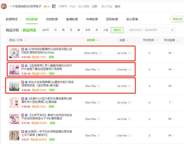Click the 北京 location tag
This screenshot has width=184, height=144.
tap(94, 6)
